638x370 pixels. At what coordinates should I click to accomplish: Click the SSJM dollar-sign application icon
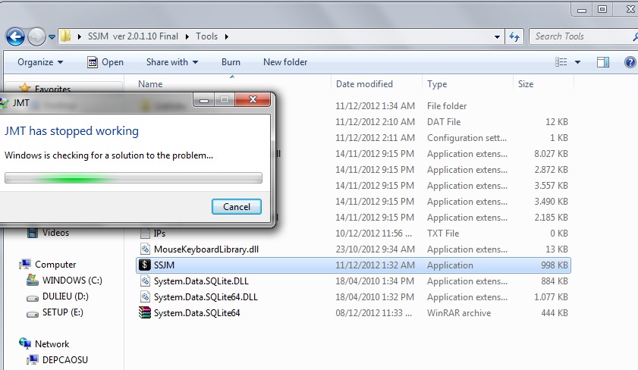144,265
